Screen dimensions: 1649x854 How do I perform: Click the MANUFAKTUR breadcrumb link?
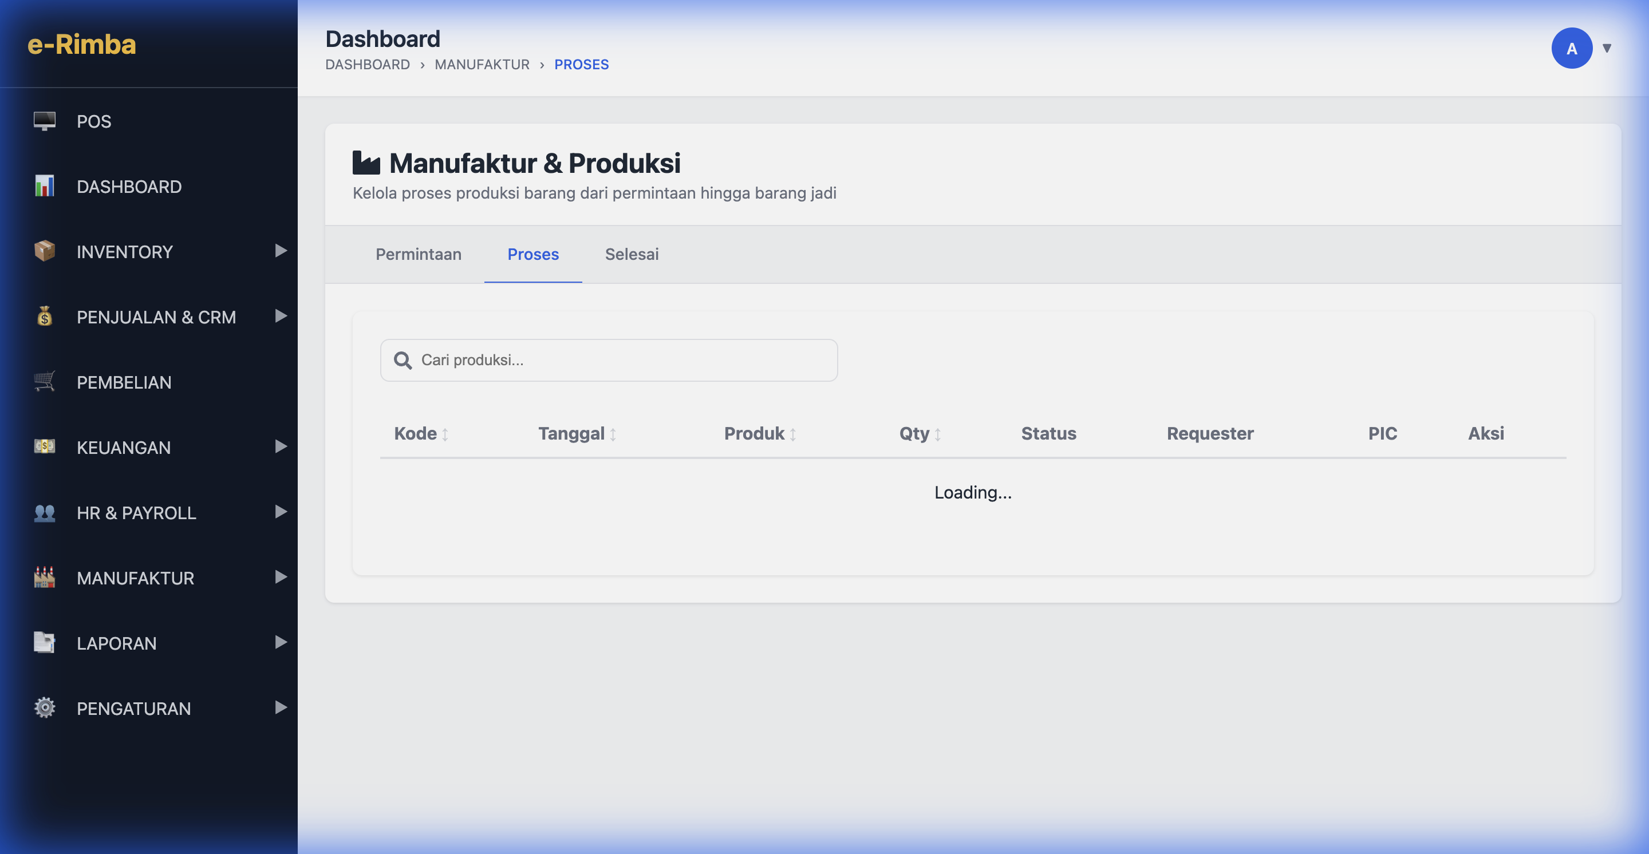click(x=482, y=65)
